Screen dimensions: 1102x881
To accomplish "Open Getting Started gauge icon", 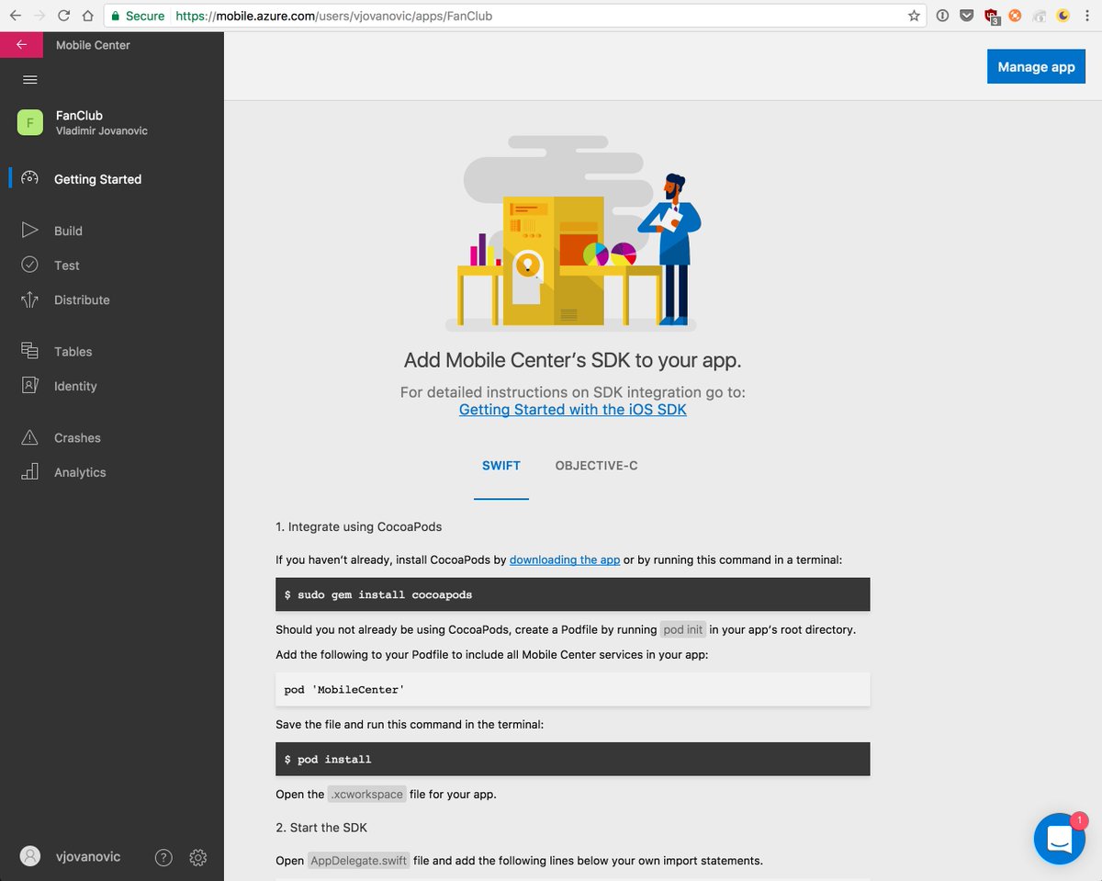I will (29, 179).
